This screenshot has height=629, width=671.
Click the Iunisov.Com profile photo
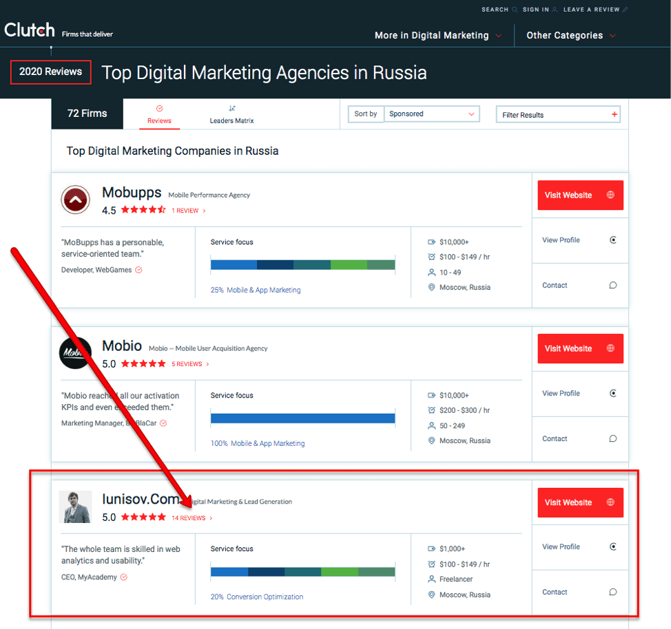(x=75, y=507)
